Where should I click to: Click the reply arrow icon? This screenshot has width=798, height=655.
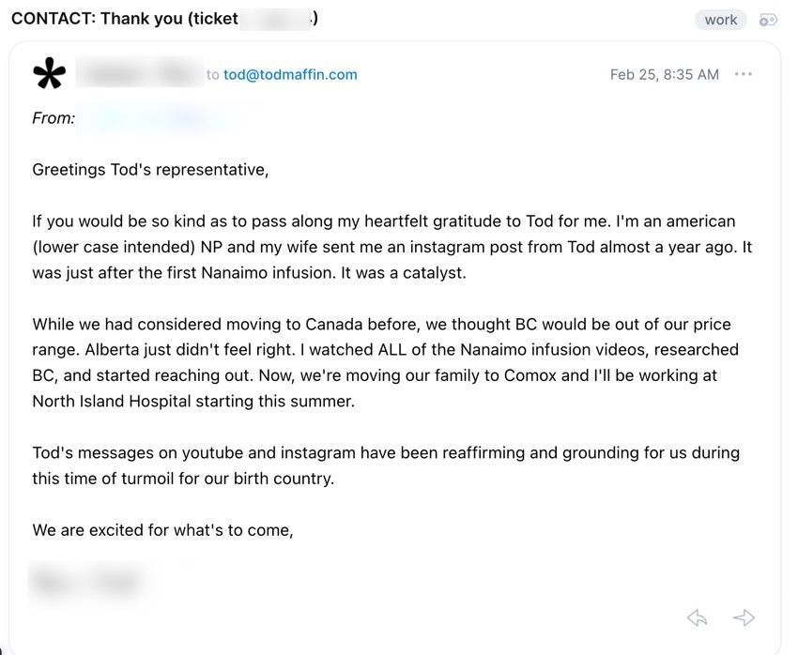(x=697, y=617)
